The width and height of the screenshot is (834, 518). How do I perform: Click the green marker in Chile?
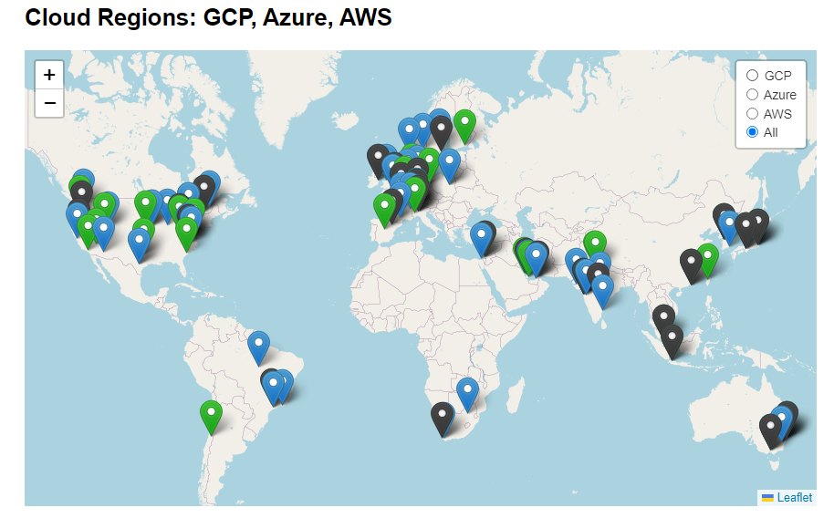[211, 416]
